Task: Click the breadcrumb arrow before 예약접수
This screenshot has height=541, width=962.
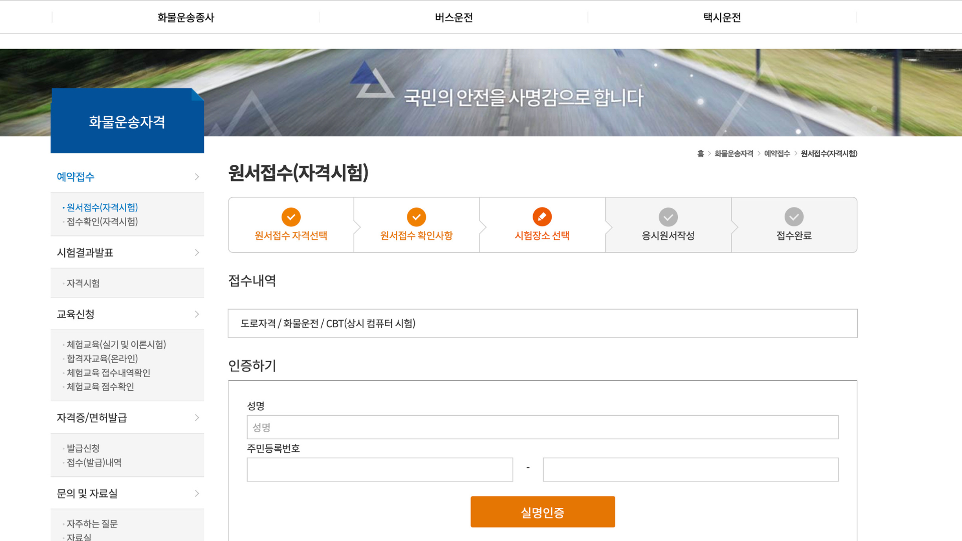Action: tap(758, 154)
